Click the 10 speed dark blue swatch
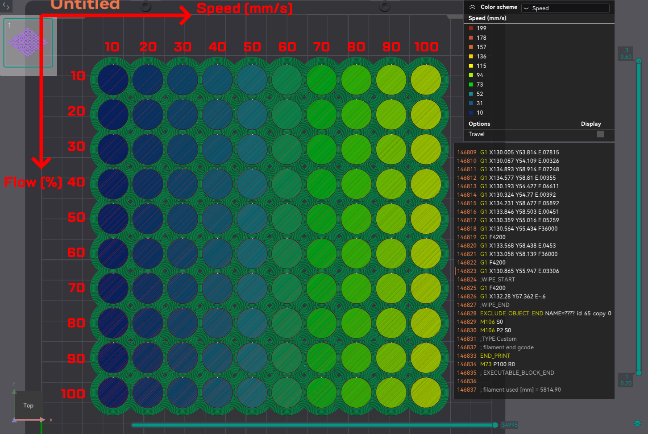 (471, 112)
